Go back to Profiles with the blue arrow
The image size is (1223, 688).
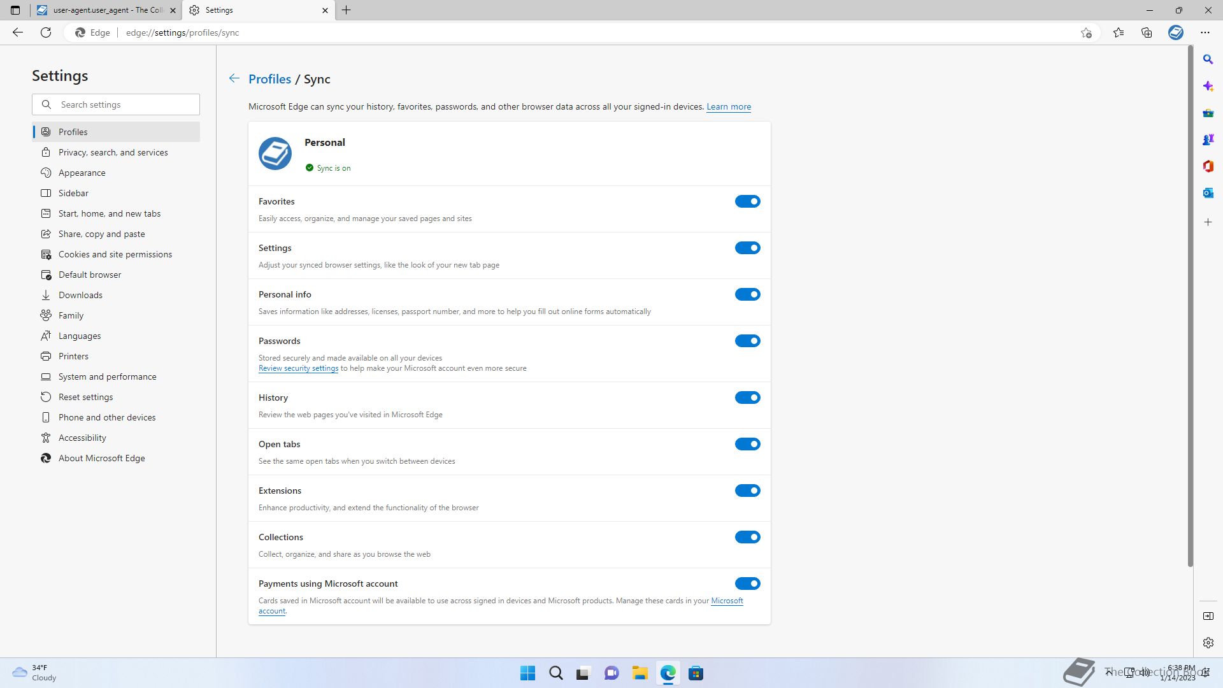234,78
